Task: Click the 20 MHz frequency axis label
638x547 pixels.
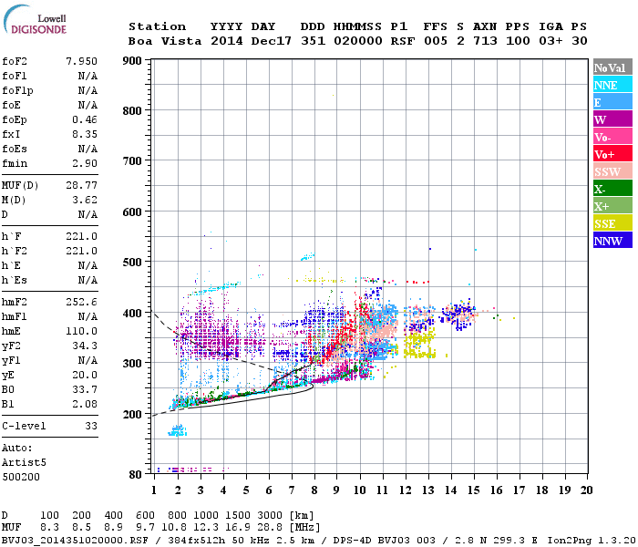Action: [x=586, y=490]
